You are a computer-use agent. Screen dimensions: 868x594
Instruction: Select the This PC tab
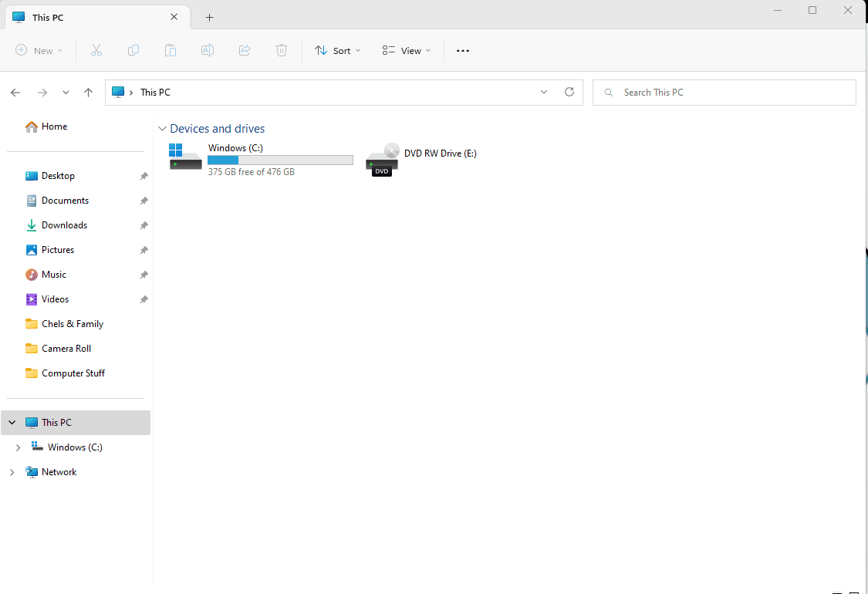(x=99, y=17)
